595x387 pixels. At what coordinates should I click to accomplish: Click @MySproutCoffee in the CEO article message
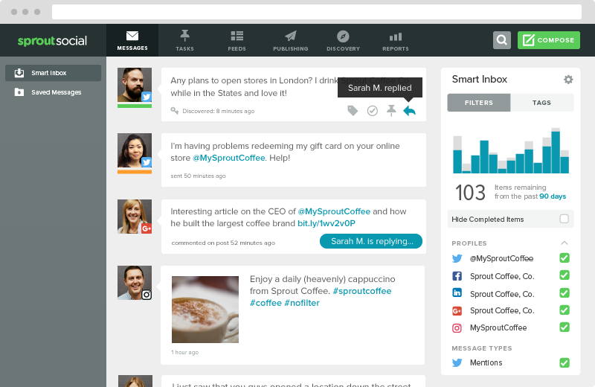point(334,211)
